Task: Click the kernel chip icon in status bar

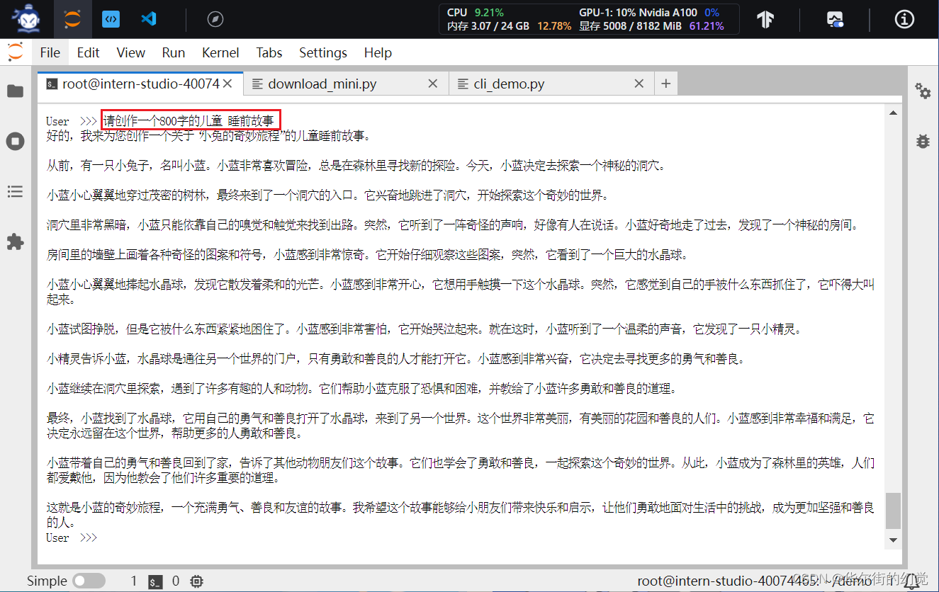Action: point(196,581)
